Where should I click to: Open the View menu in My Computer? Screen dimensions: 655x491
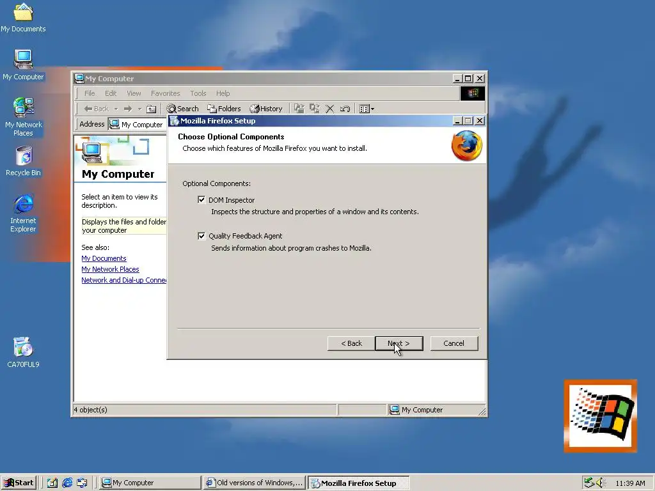(134, 93)
